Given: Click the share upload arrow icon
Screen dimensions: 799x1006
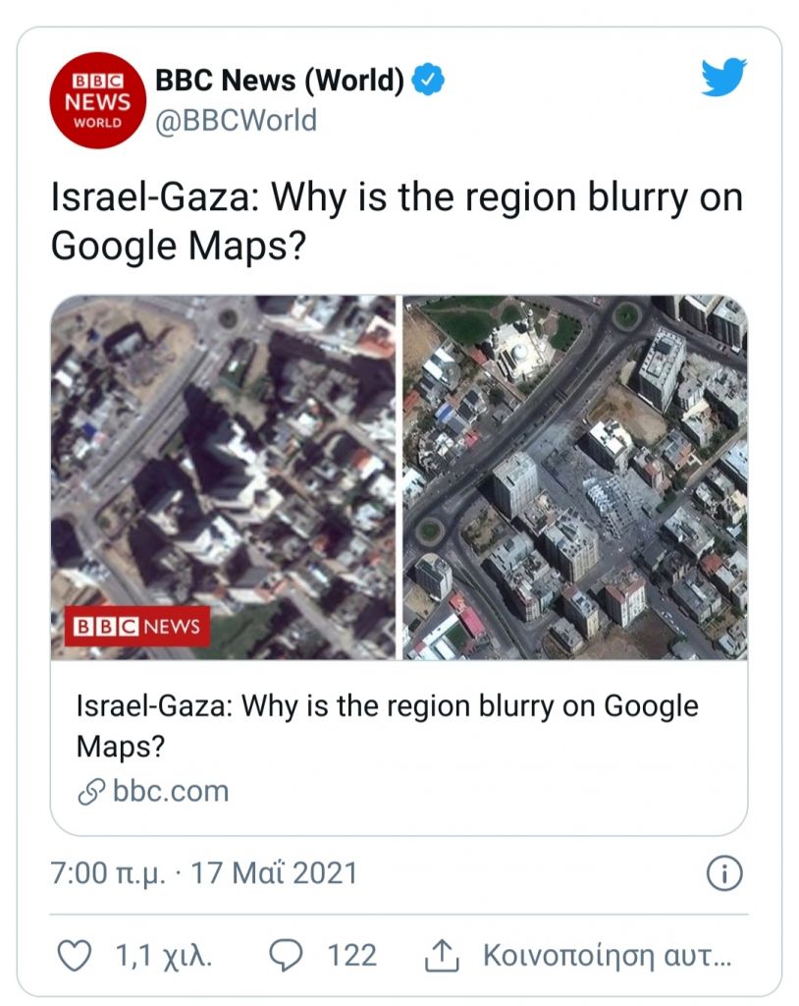Looking at the screenshot, I should click(x=442, y=954).
